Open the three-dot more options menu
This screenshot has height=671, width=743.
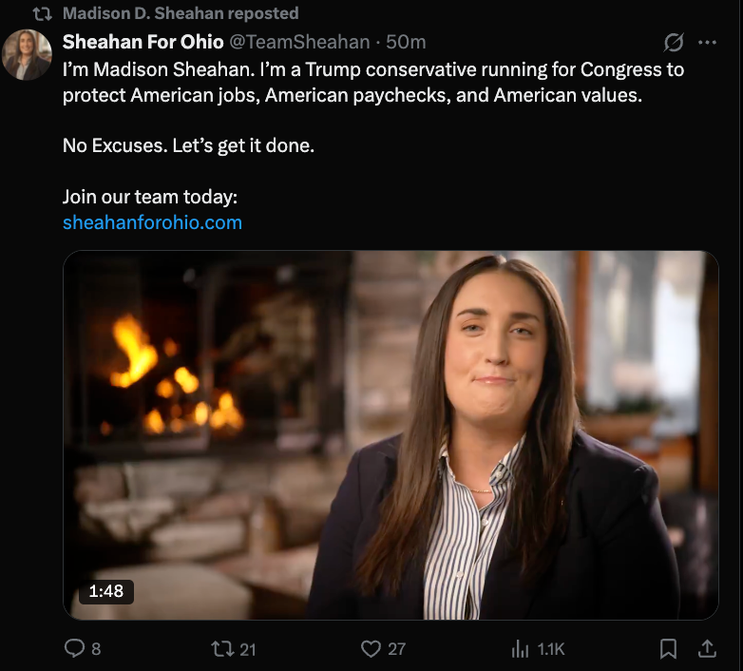pyautogui.click(x=707, y=42)
